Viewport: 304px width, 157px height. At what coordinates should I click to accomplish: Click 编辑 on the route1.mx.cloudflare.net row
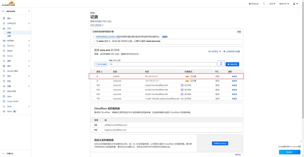click(x=234, y=94)
